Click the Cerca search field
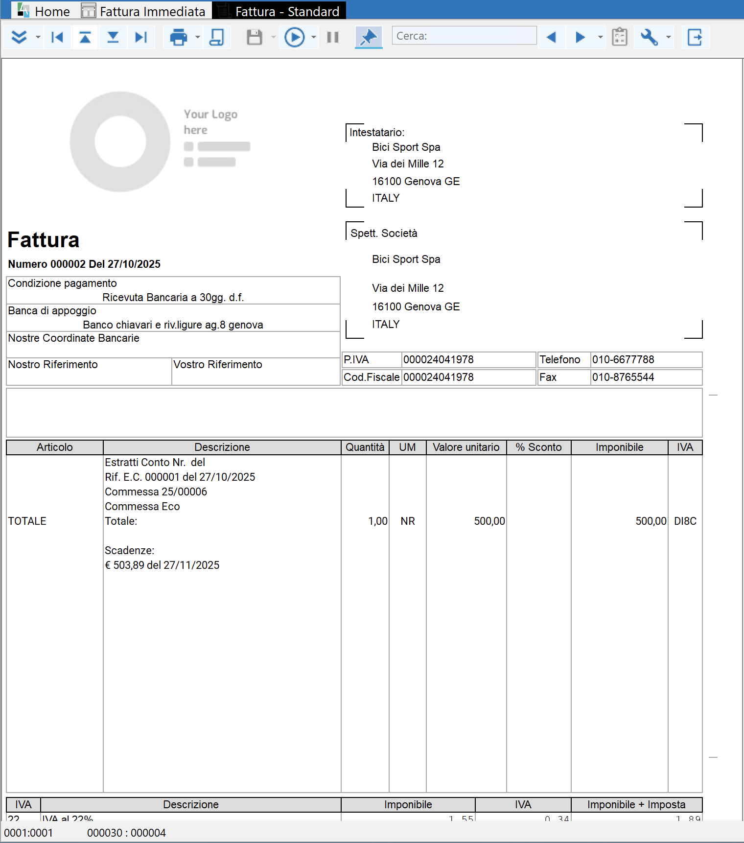This screenshot has height=843, width=744. coord(464,36)
